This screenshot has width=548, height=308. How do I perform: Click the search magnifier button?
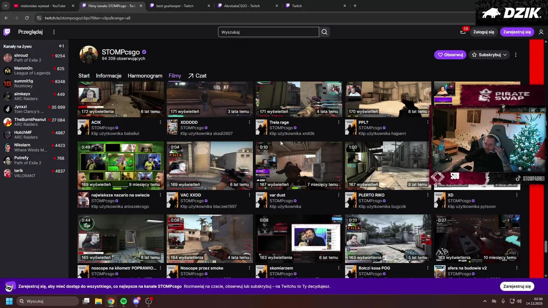pyautogui.click(x=325, y=32)
